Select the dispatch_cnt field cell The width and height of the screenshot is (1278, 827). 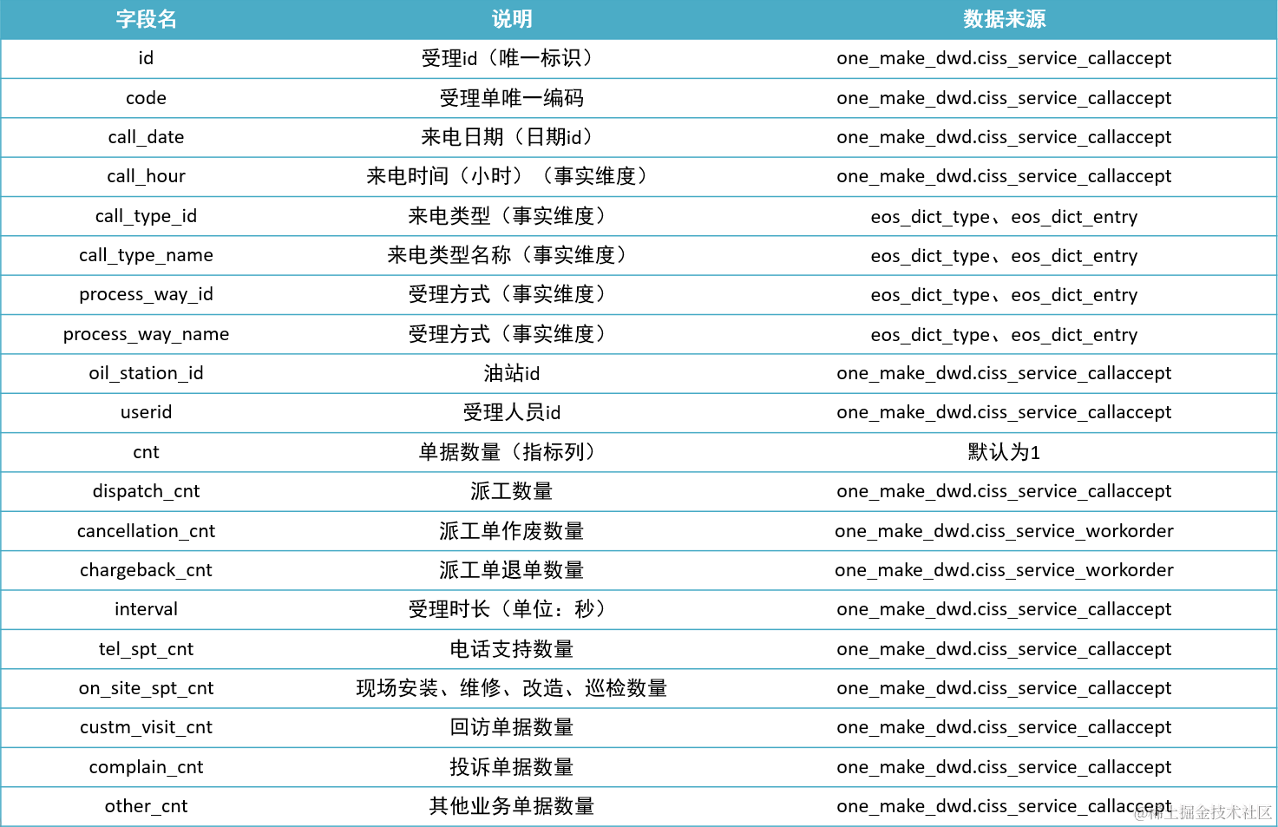click(146, 491)
